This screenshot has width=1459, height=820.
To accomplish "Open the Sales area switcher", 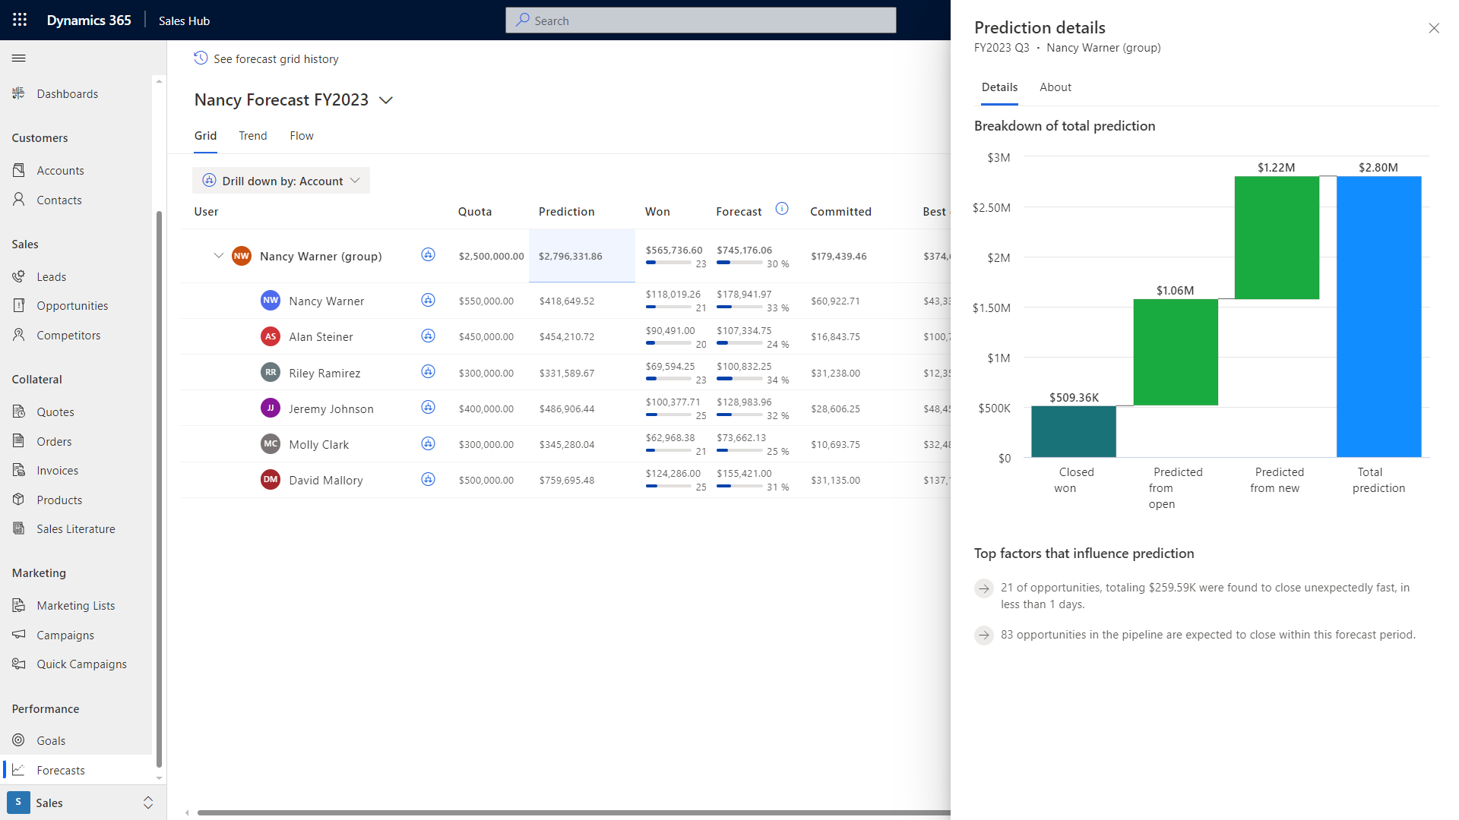I will point(81,803).
